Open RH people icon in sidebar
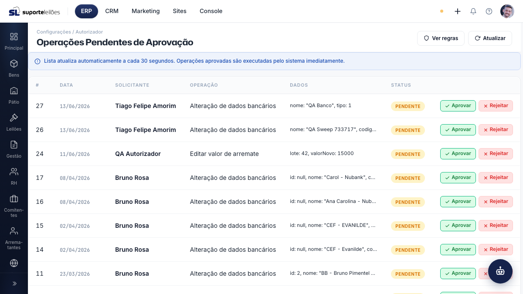 (x=14, y=172)
